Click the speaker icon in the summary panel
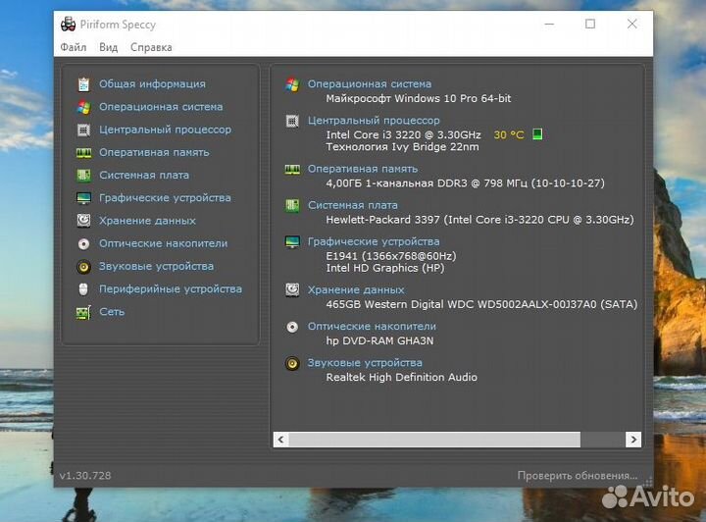The height and width of the screenshot is (522, 706). point(292,363)
